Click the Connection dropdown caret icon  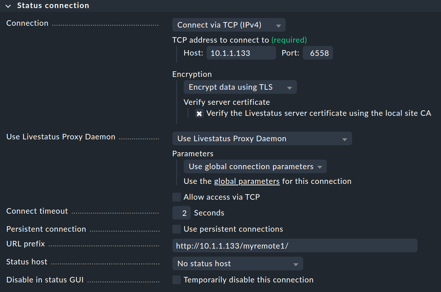(278, 25)
